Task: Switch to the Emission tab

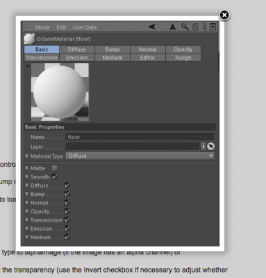Action: pyautogui.click(x=77, y=58)
